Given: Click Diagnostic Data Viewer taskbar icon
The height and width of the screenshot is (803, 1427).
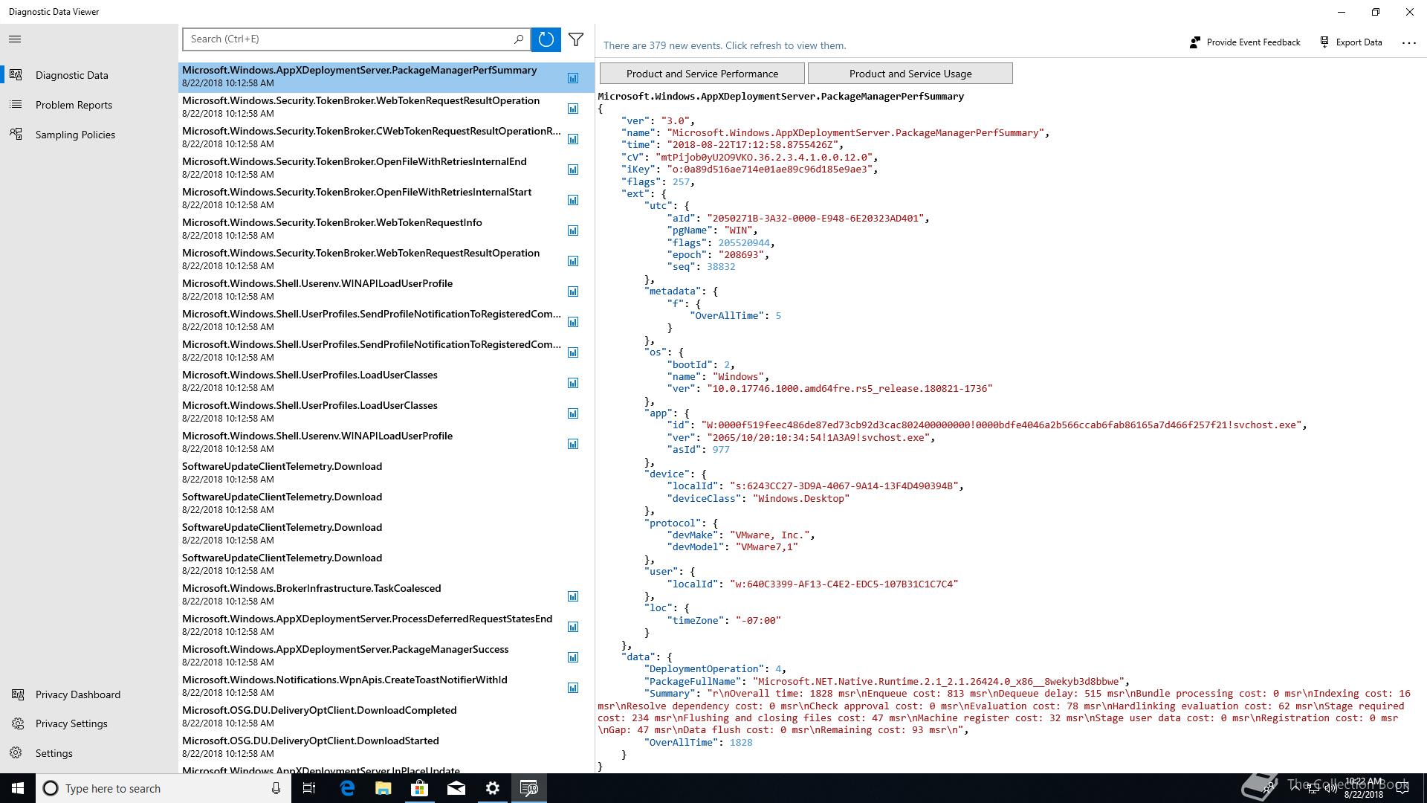Looking at the screenshot, I should 529,788.
